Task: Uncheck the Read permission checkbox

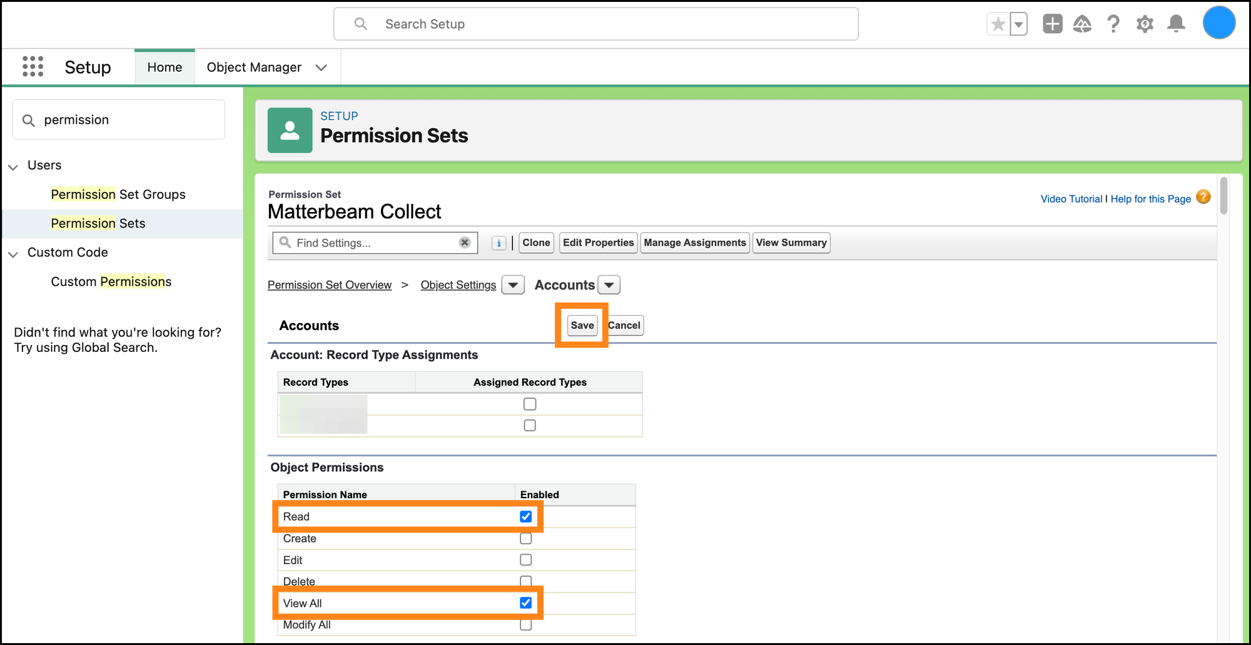Action: pos(525,517)
